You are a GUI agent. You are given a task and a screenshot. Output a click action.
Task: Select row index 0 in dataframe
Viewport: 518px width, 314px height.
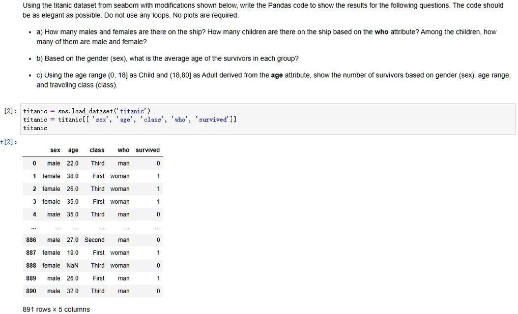pos(35,163)
